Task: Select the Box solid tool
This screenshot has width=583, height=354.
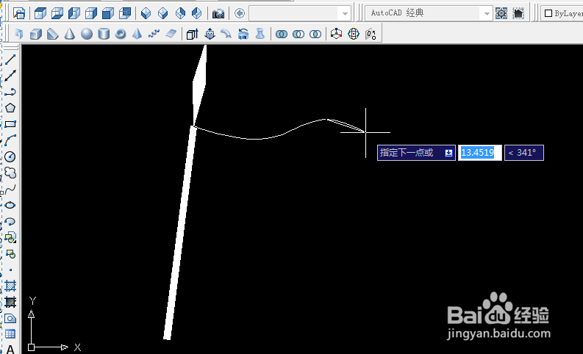Action: tap(35, 35)
